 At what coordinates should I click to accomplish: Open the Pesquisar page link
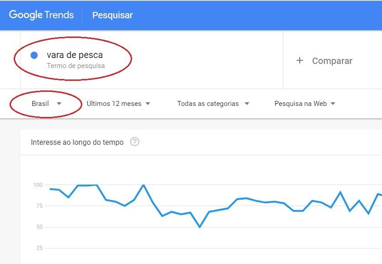[112, 15]
